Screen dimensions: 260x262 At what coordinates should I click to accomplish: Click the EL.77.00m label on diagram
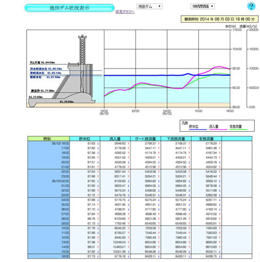(x=43, y=91)
